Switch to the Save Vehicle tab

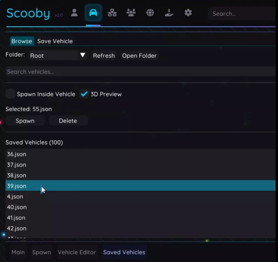(x=55, y=41)
